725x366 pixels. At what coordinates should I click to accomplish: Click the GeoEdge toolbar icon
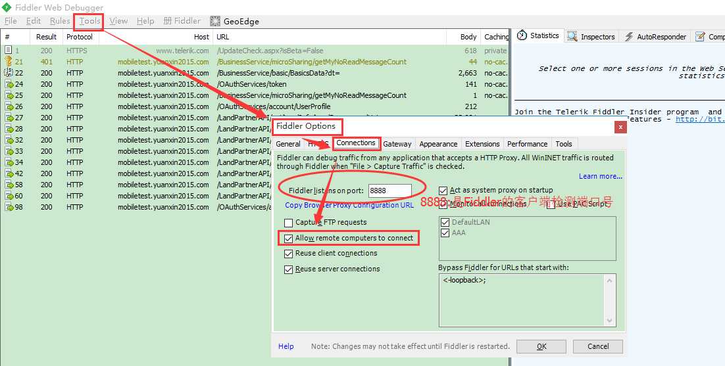(x=215, y=21)
